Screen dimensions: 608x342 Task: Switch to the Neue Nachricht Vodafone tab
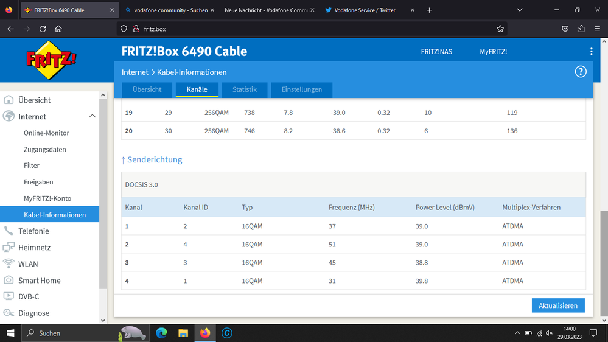[x=269, y=10]
